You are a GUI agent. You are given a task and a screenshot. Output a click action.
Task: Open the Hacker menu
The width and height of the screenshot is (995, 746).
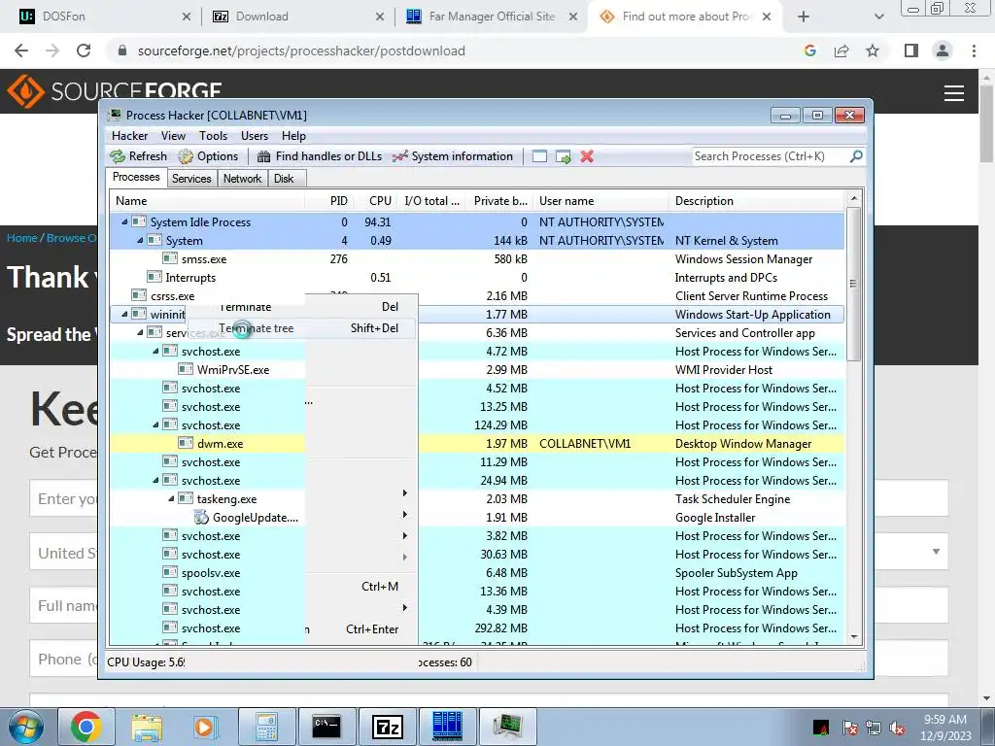tap(129, 136)
